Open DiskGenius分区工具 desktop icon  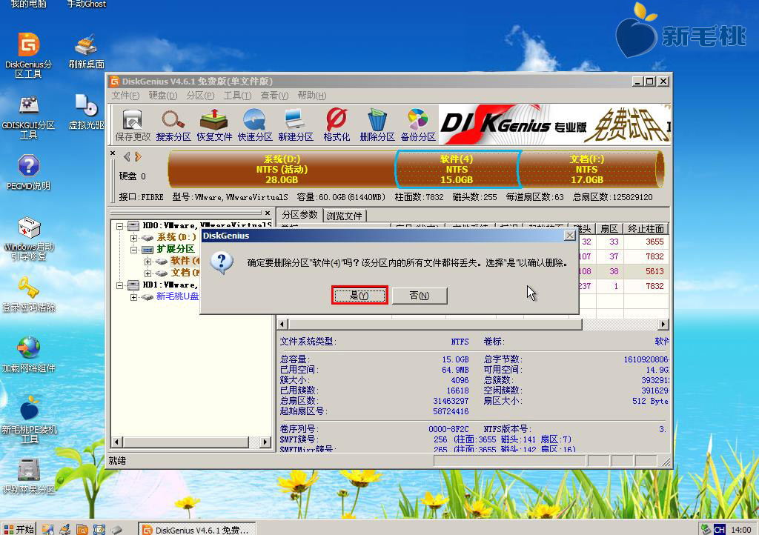[x=29, y=55]
